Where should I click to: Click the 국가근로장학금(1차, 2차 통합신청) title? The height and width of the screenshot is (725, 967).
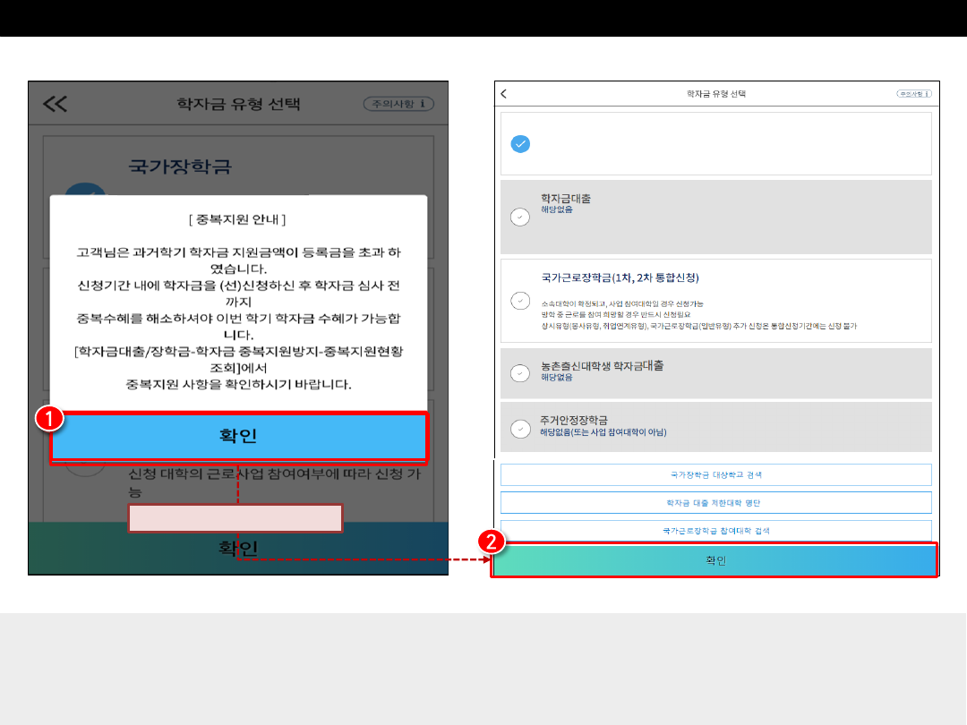tap(620, 278)
